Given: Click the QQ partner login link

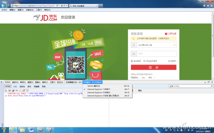Looking at the screenshot, I should pyautogui.click(x=143, y=78).
